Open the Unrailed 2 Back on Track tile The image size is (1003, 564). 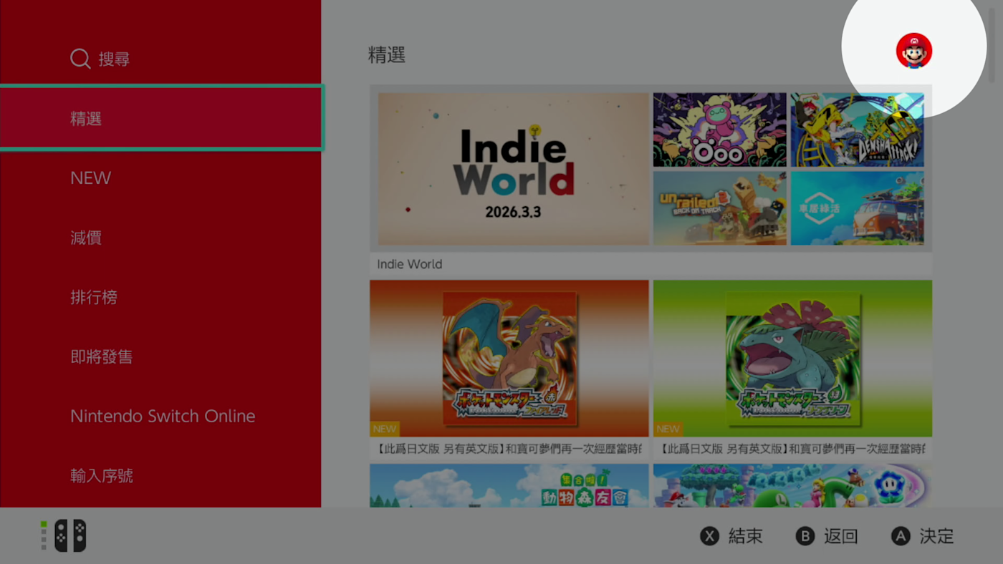(x=719, y=208)
